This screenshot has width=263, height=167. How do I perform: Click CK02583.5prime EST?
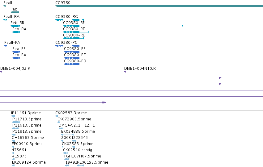click(78, 144)
